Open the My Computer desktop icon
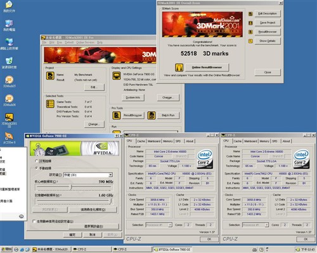Viewport: 317px width, 253px height. point(9,25)
